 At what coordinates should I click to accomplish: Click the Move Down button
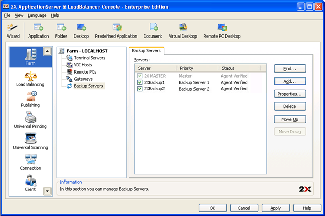[290, 132]
